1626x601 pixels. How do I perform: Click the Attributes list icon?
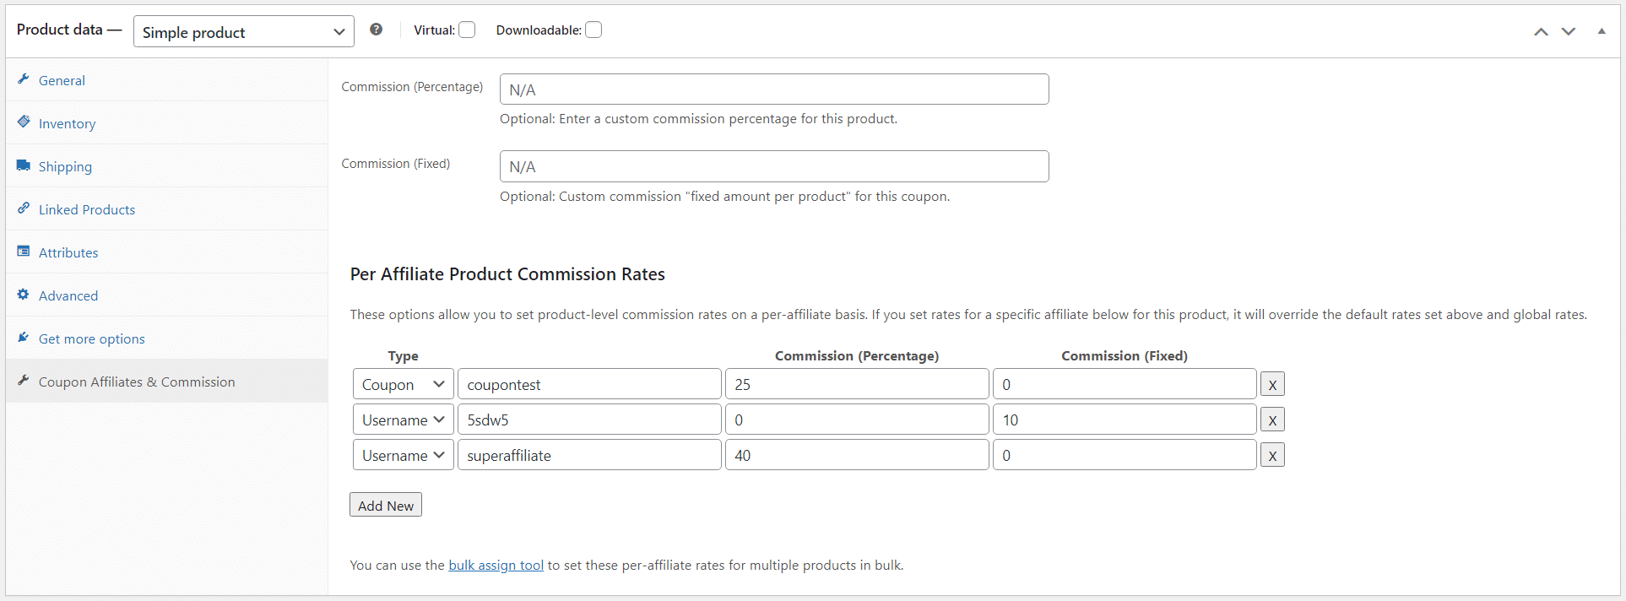pyautogui.click(x=24, y=252)
